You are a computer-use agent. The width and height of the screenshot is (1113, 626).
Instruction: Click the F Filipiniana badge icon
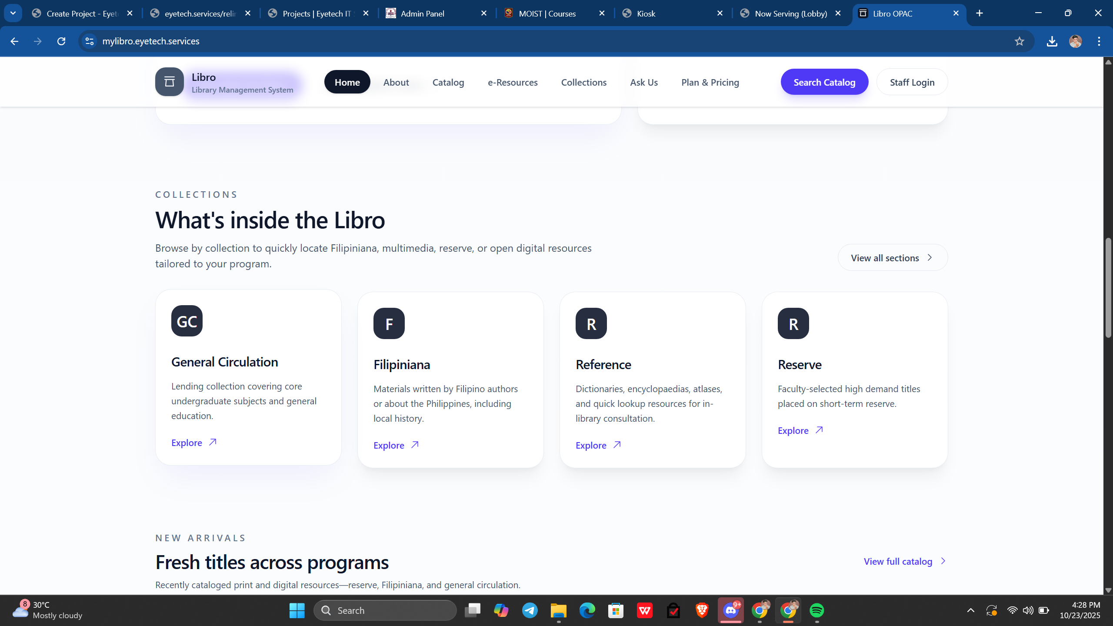[x=389, y=323]
